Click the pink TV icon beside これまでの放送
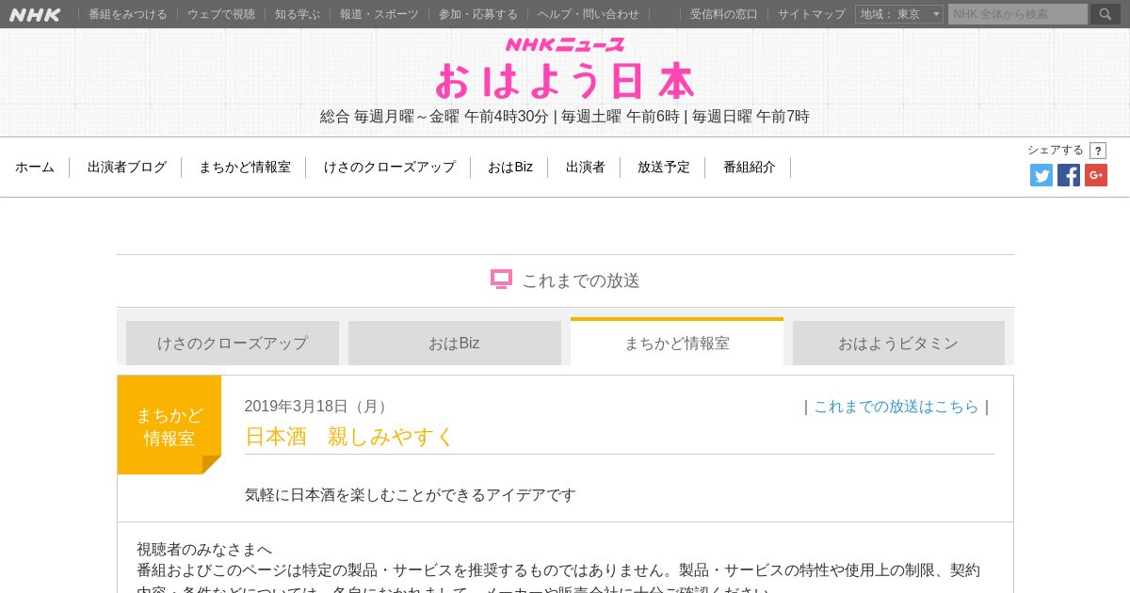 (501, 280)
